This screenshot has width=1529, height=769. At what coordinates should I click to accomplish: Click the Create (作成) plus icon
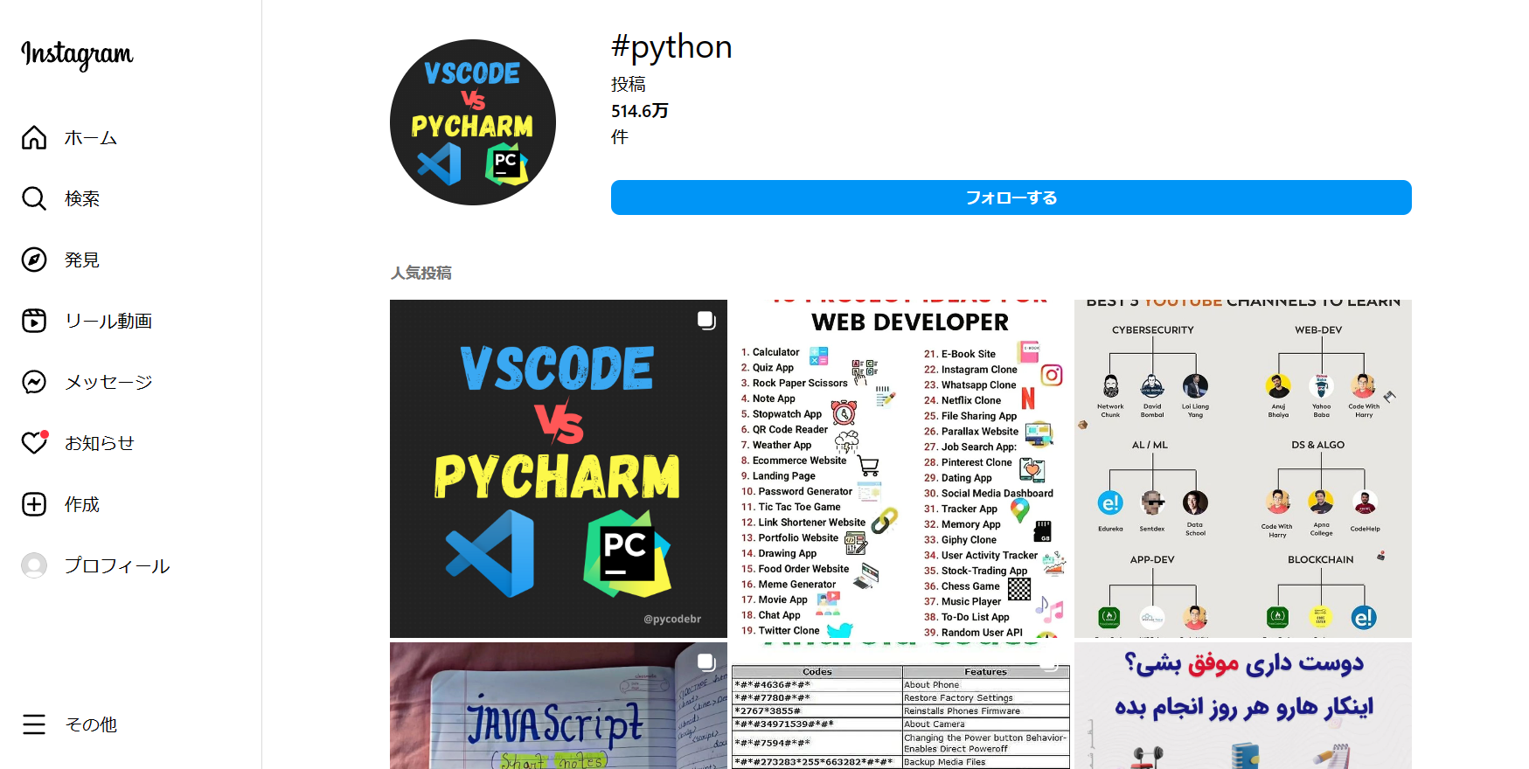click(x=34, y=504)
